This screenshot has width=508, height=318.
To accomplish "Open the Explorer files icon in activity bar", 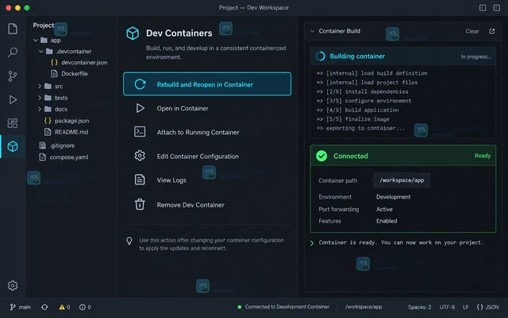I will 13,29.
